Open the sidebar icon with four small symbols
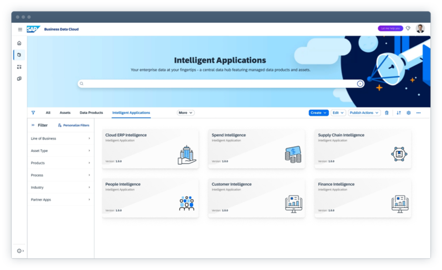 (x=19, y=67)
